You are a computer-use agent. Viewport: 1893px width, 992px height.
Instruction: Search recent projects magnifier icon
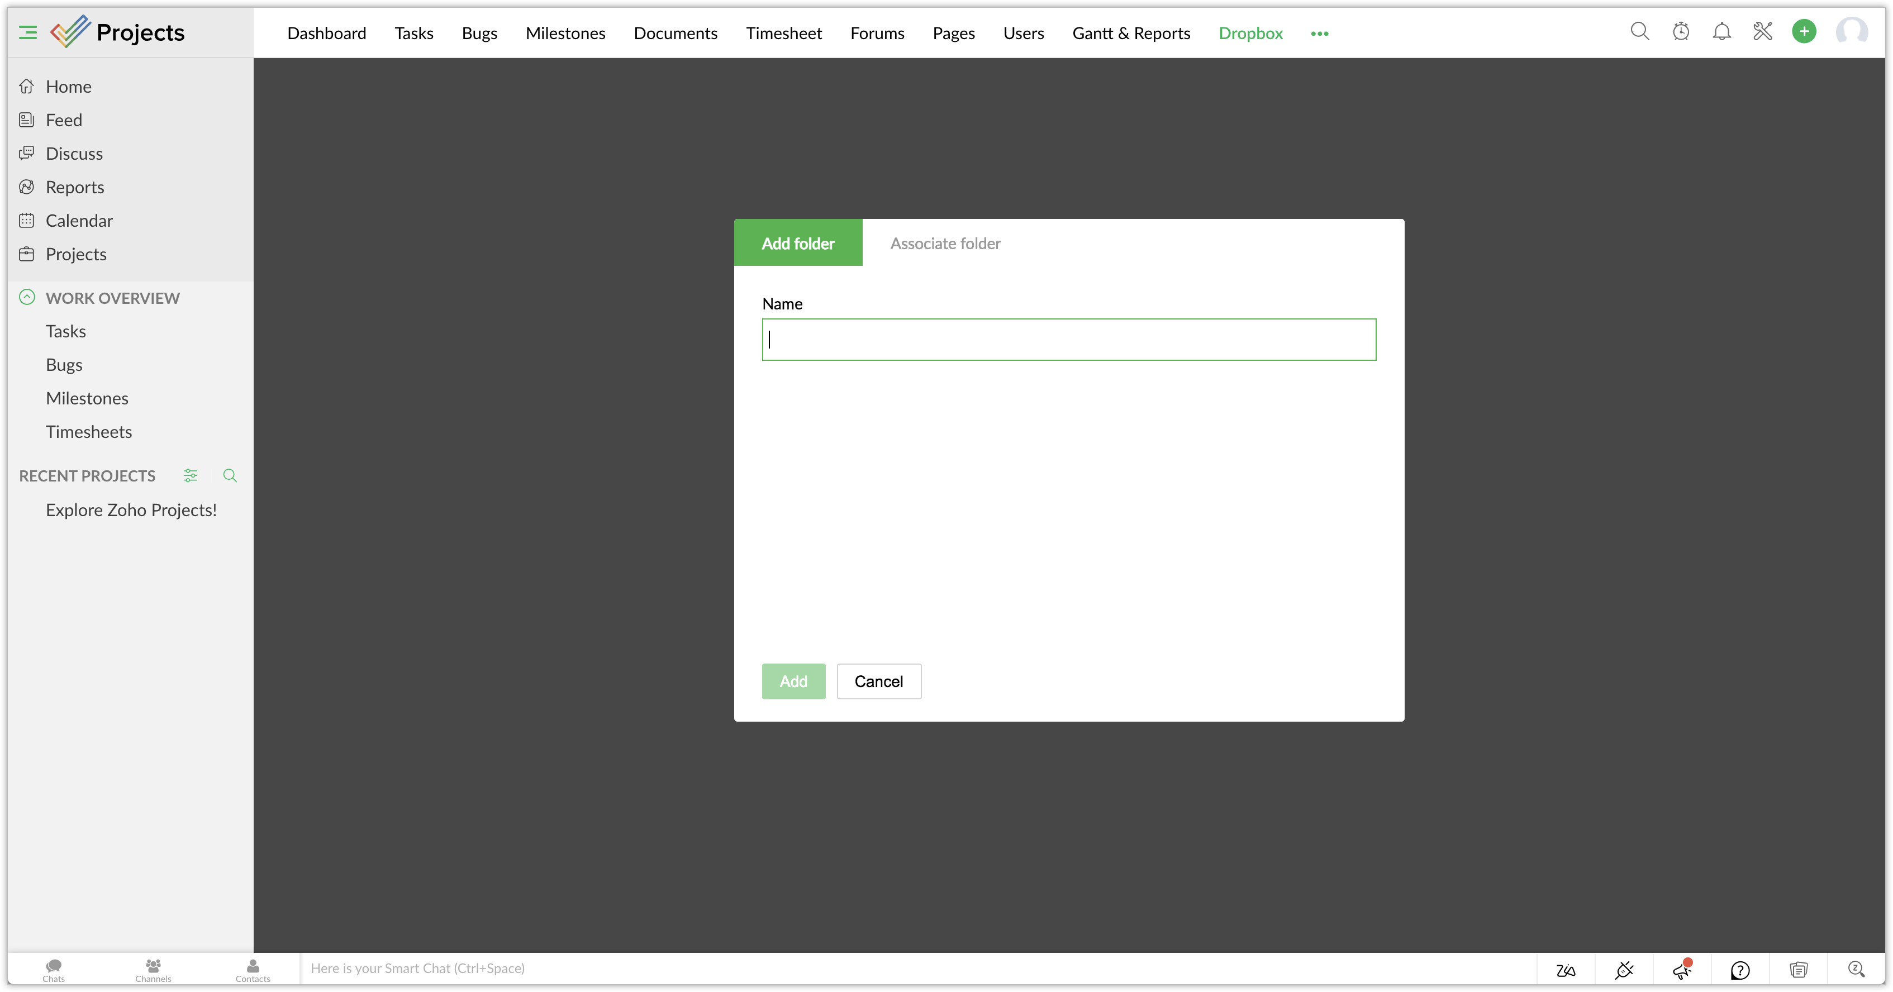point(230,475)
